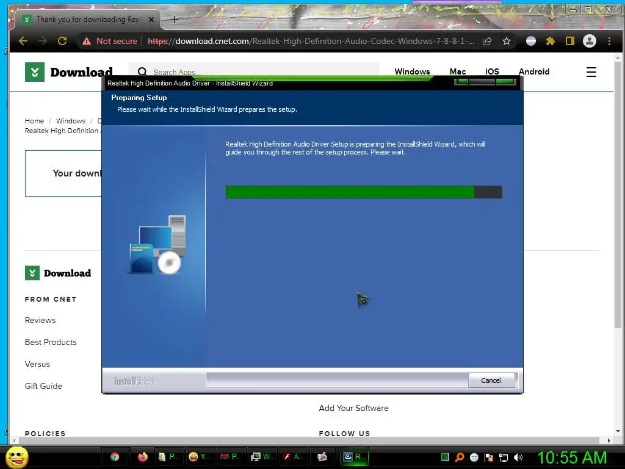Close the 'Thank you for downloading' tab
Viewport: 625px width, 469px height.
point(151,19)
